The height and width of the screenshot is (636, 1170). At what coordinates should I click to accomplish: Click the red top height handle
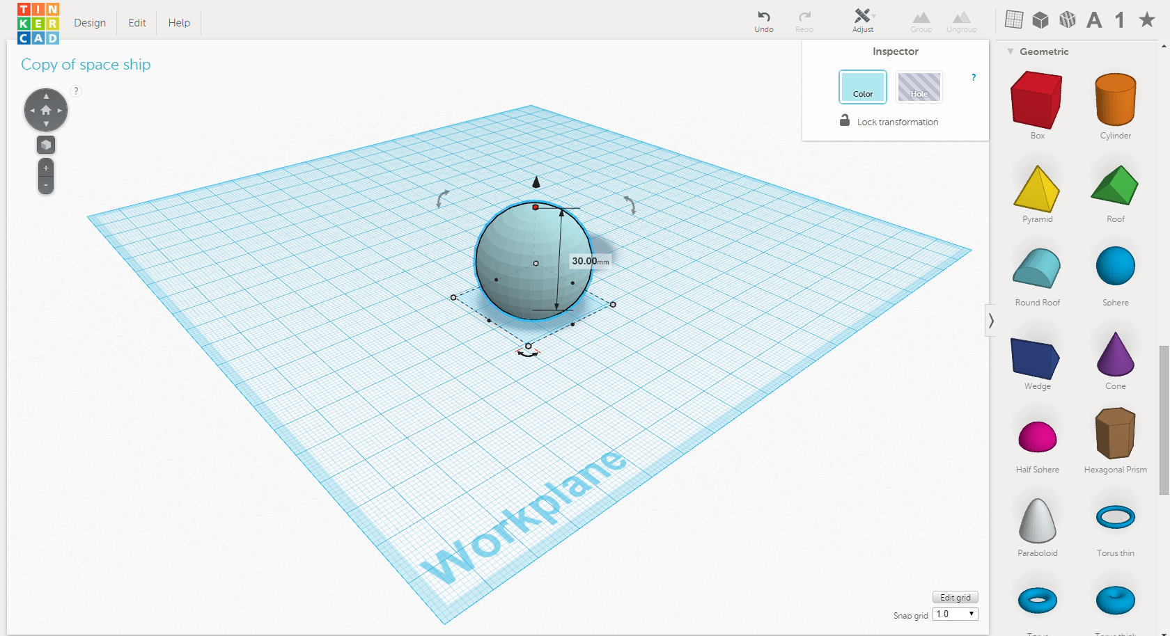536,207
